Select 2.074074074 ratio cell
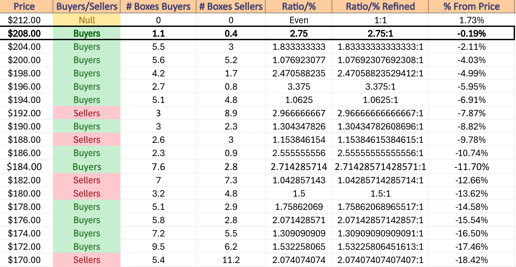Viewport: 516px width, 267px height. pyautogui.click(x=299, y=260)
